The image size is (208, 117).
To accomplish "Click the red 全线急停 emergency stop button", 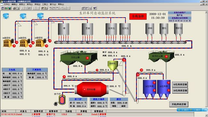I will tap(138, 16).
